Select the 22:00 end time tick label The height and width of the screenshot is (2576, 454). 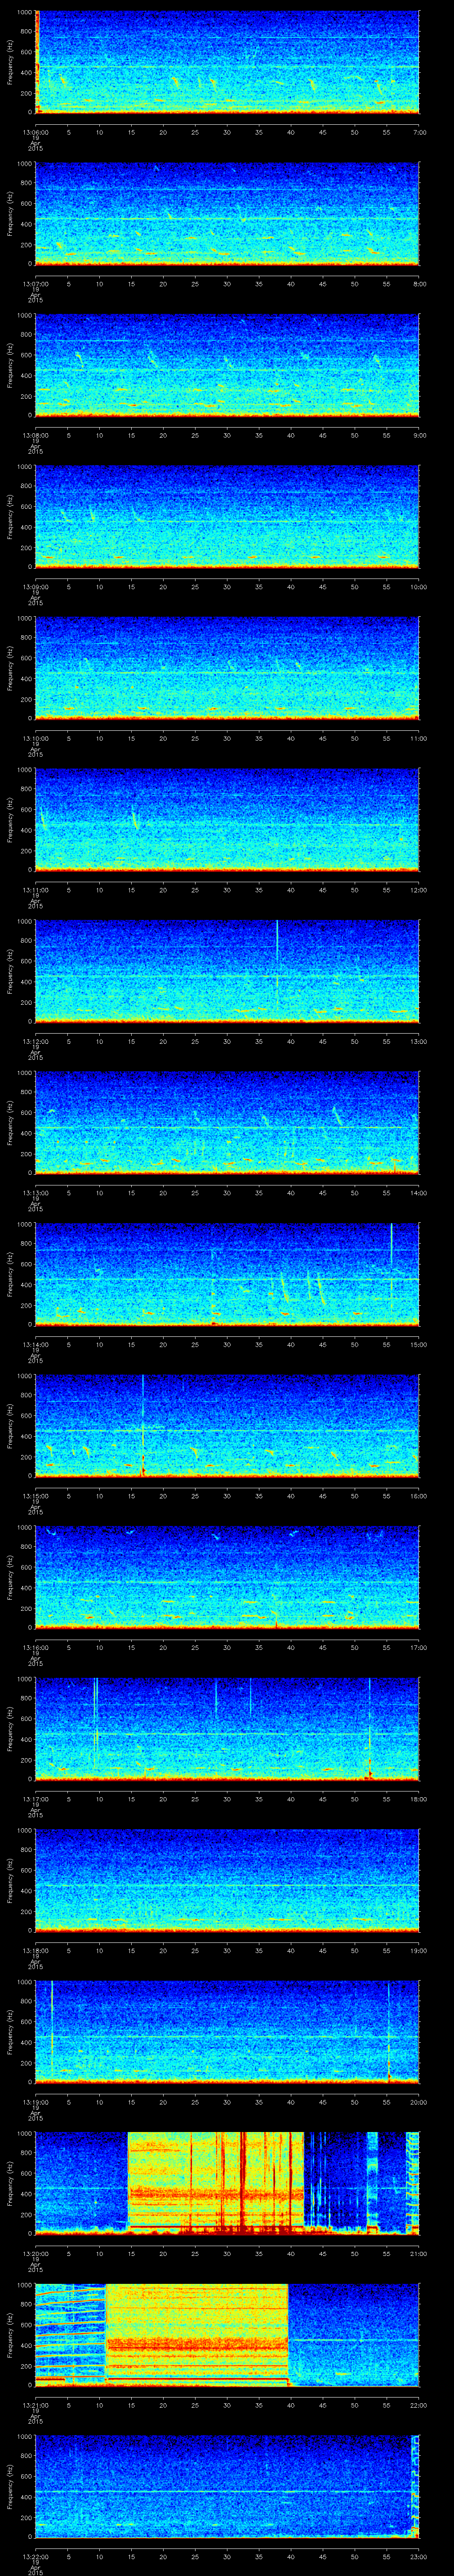point(419,2404)
